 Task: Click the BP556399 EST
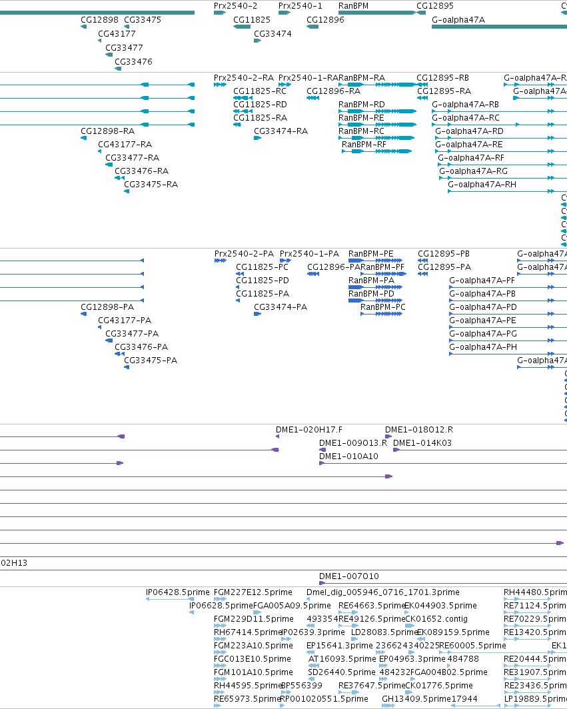pyautogui.click(x=302, y=686)
